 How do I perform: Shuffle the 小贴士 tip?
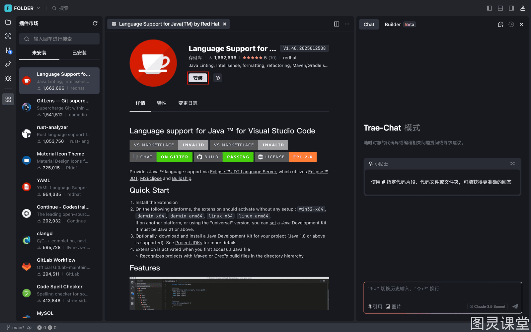click(512, 163)
